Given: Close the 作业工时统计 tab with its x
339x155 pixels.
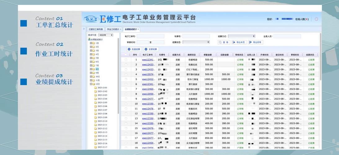Looking at the screenshot, I should click(120, 29).
